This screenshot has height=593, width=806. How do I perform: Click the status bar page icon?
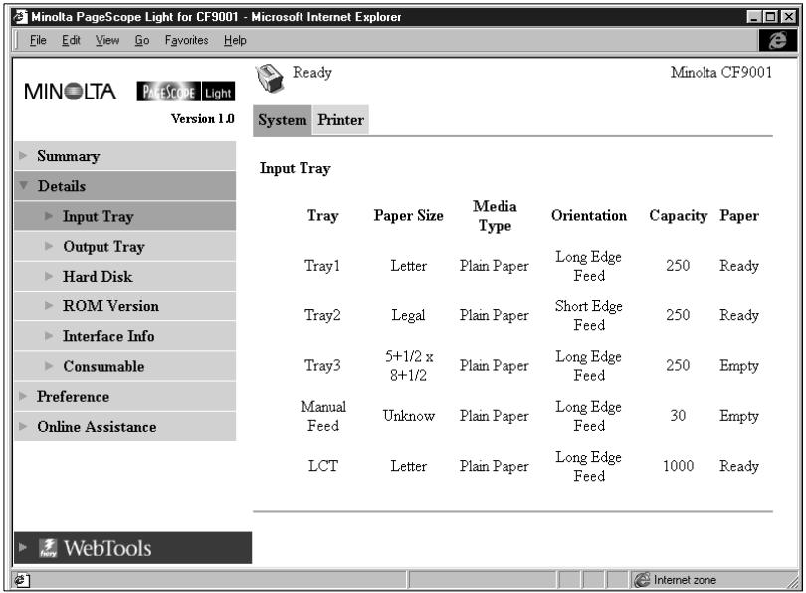(x=22, y=580)
